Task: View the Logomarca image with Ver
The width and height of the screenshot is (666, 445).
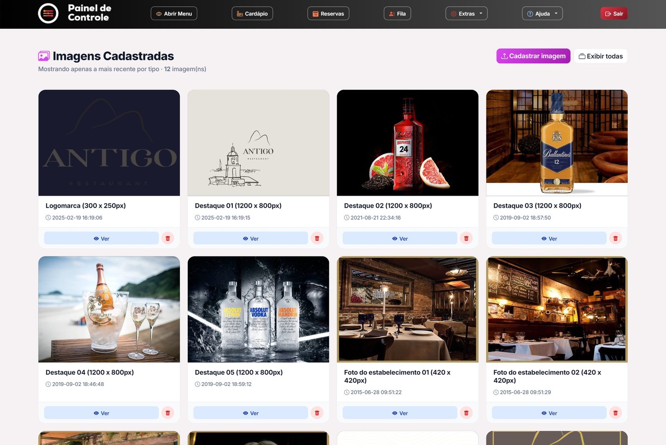Action: [x=102, y=238]
